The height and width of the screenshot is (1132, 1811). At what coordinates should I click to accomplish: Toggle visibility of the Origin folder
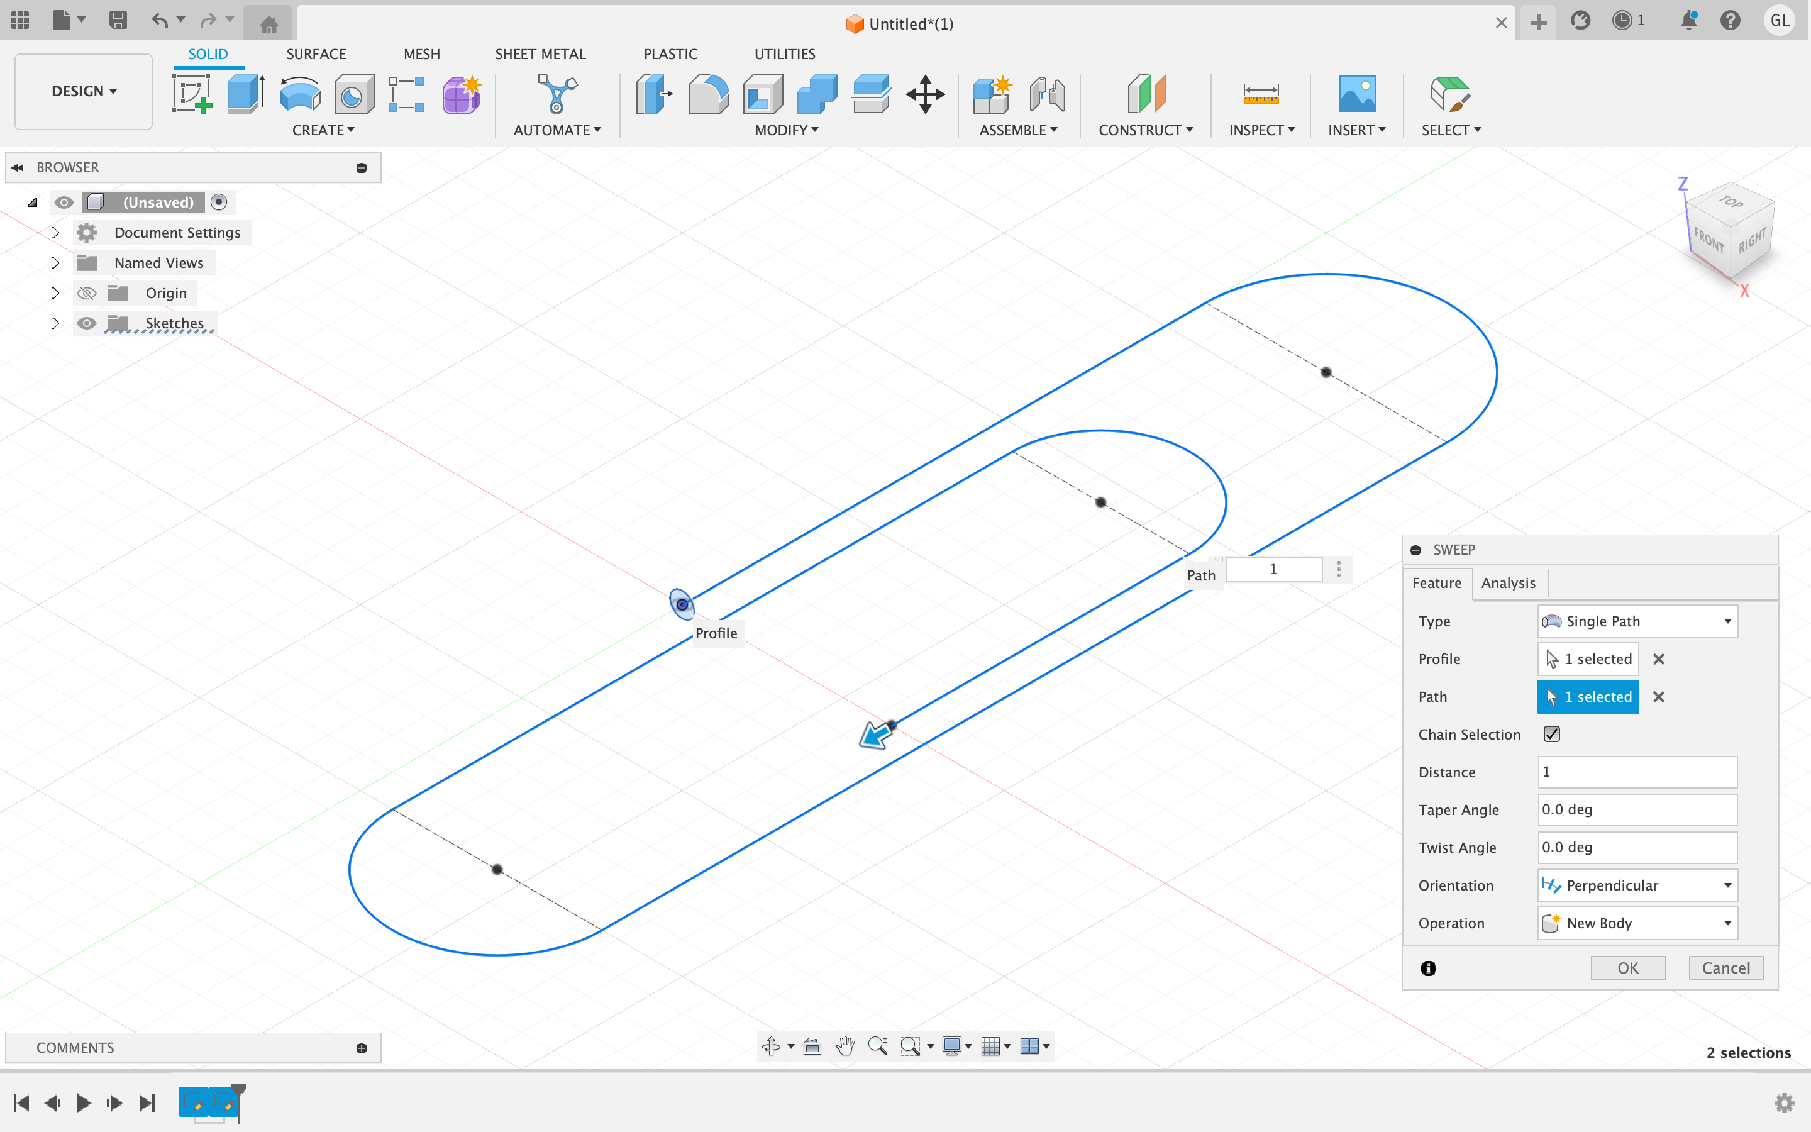[87, 292]
